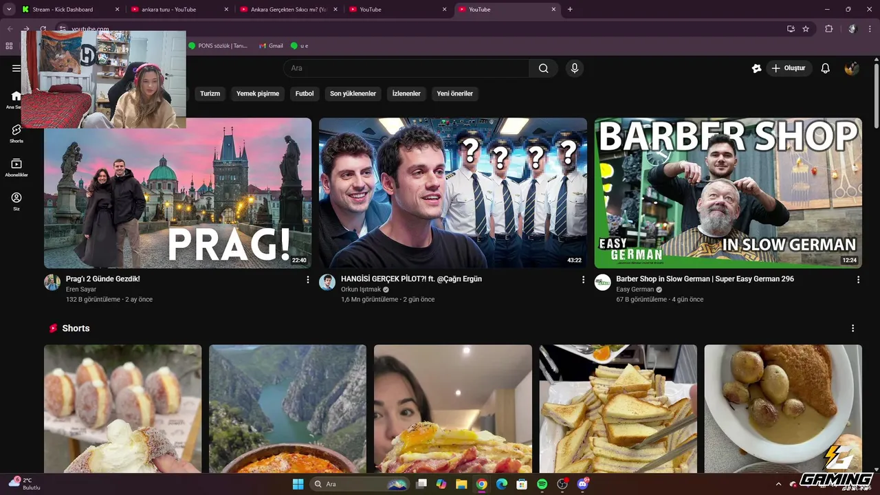Close the Stream - Kick Dashboard tab
Screen dimensions: 880x495
(x=117, y=10)
